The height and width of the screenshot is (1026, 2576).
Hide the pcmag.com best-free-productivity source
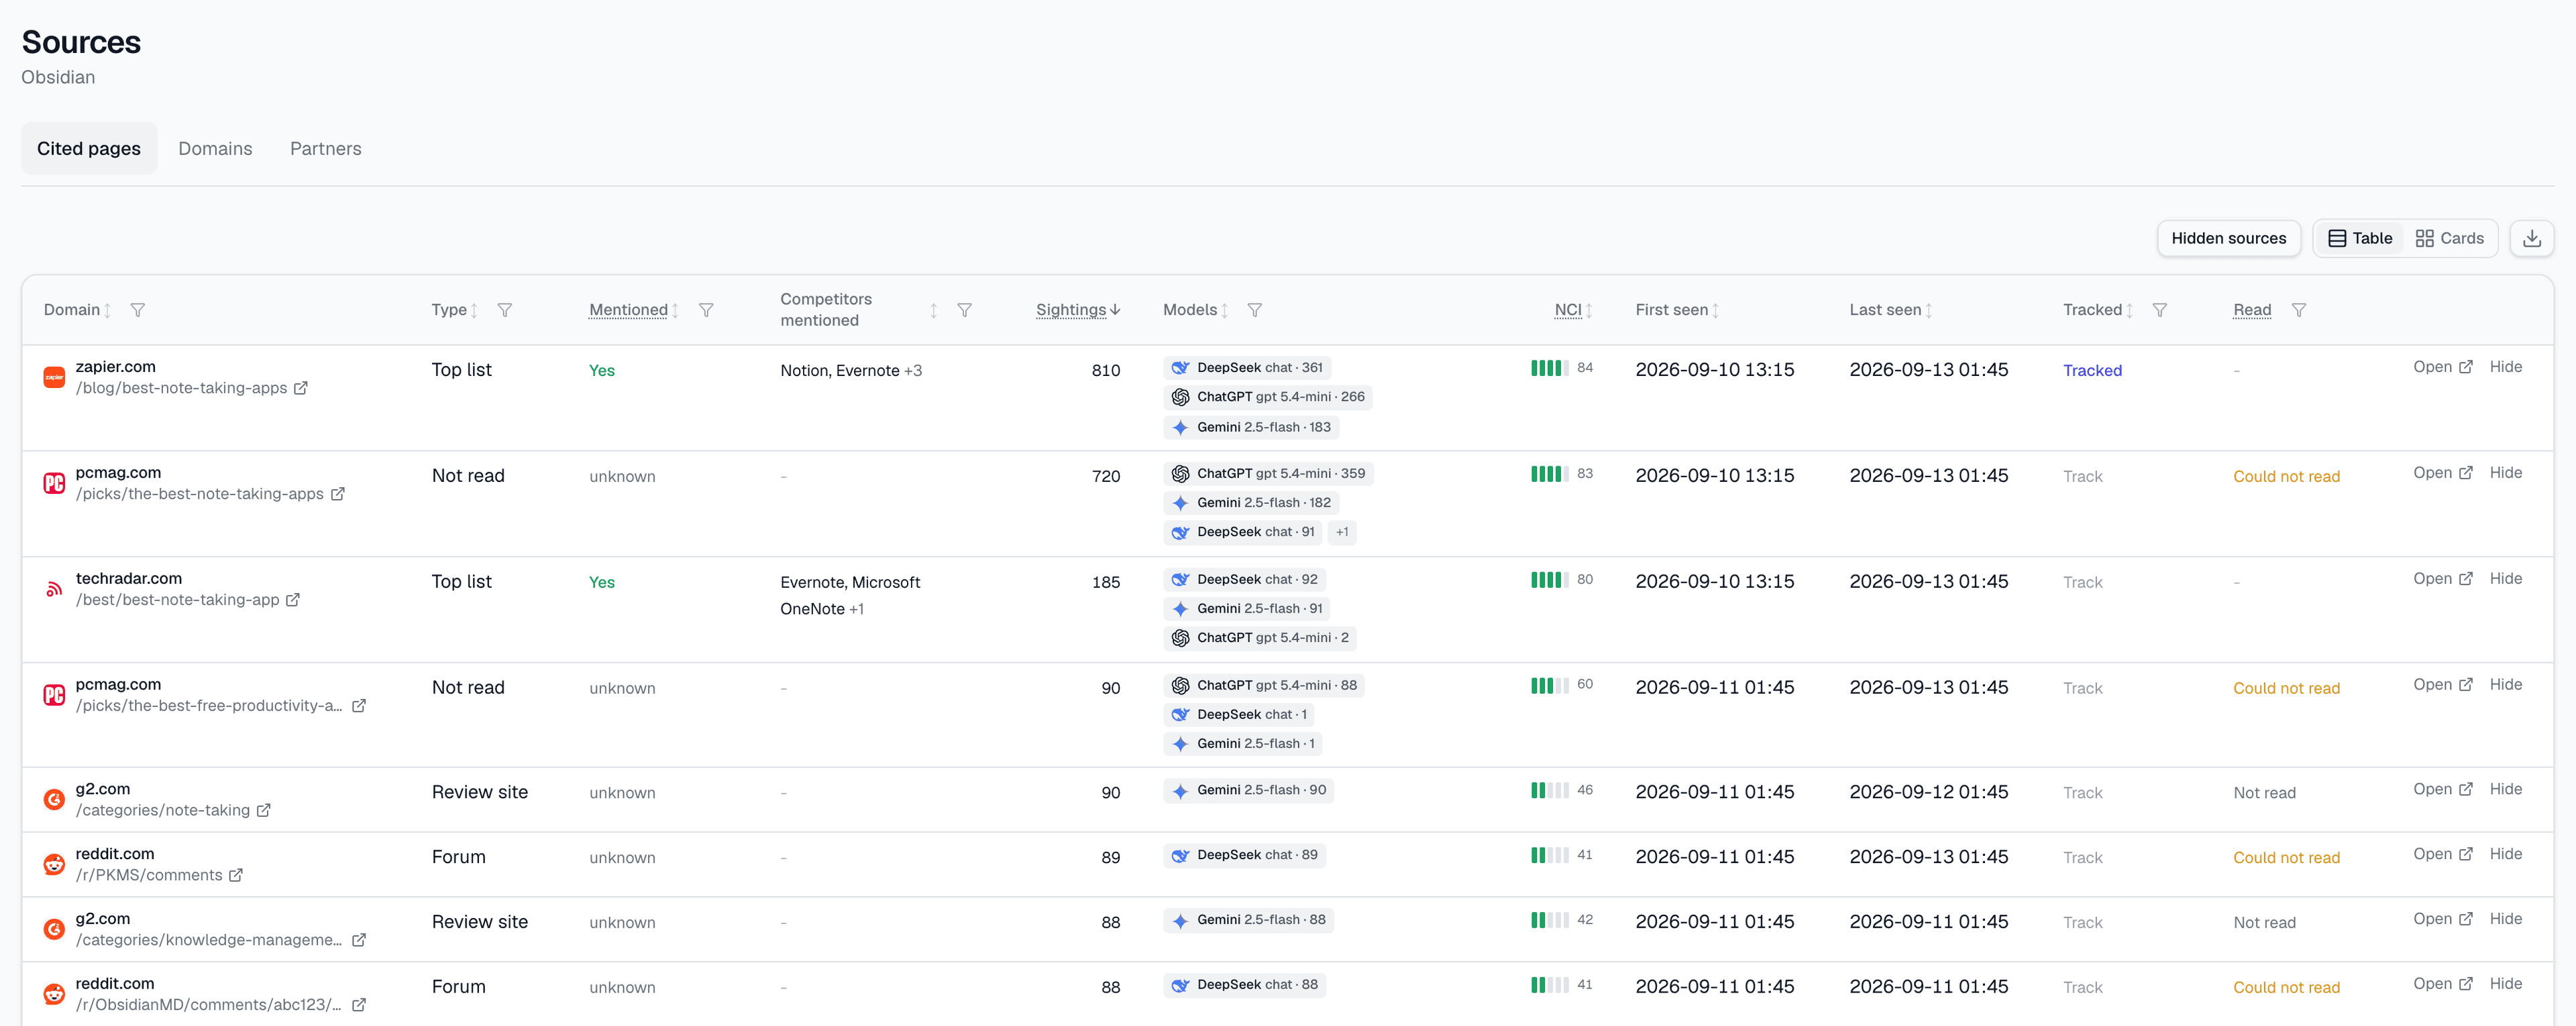[2505, 684]
